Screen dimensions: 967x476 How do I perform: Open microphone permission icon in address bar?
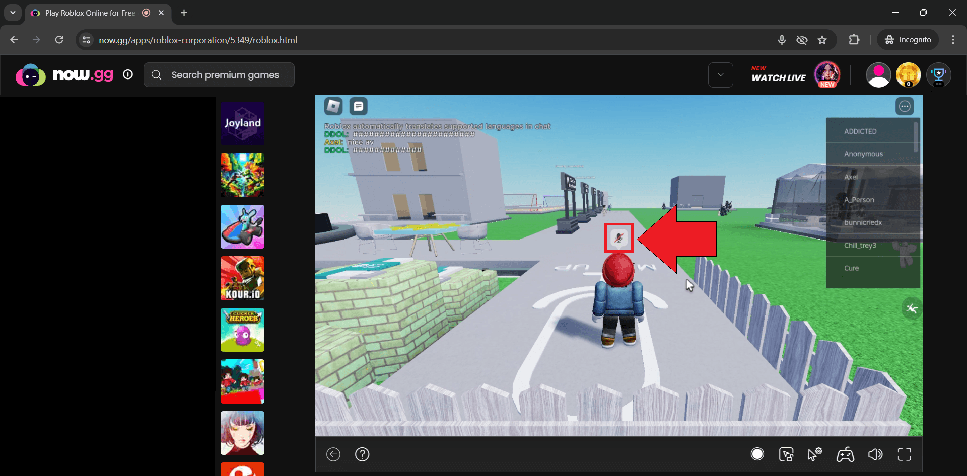(x=782, y=40)
